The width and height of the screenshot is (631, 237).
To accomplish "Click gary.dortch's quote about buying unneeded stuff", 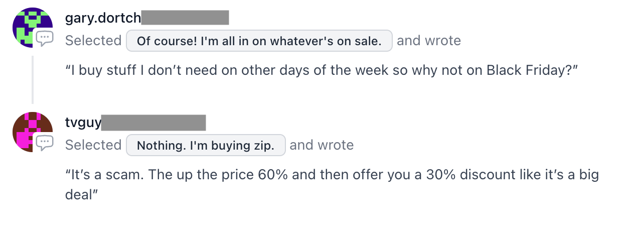I will coord(321,70).
